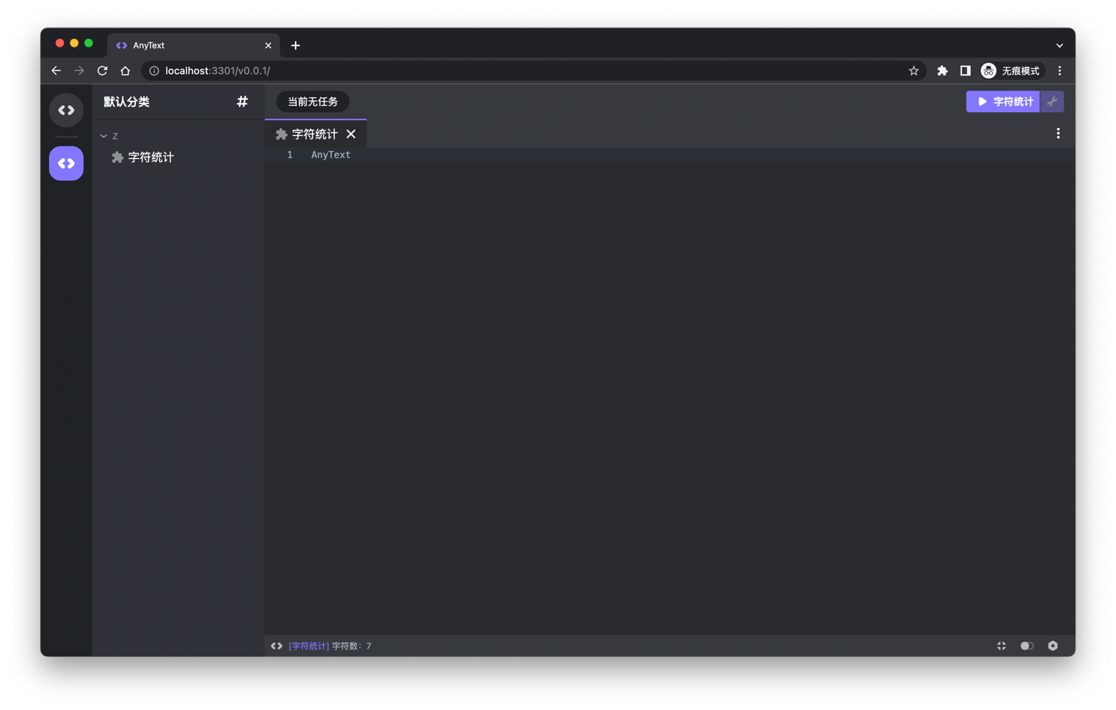Run the 字符统计 plugin button
Image resolution: width=1116 pixels, height=710 pixels.
click(x=1002, y=101)
